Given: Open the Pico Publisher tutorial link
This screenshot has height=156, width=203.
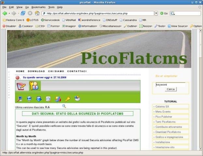Looking at the screenshot, I should tap(171, 117).
